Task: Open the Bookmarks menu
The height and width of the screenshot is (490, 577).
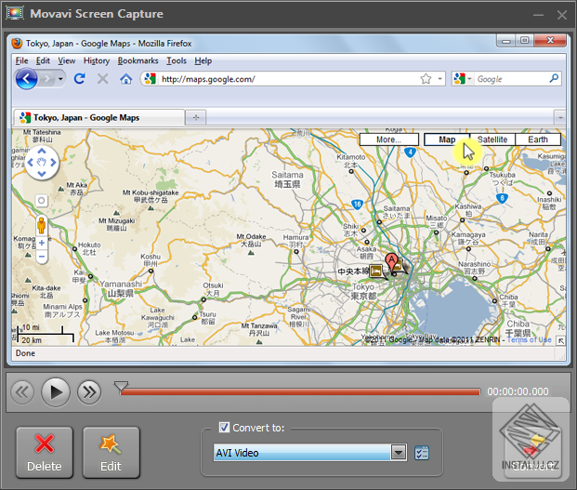Action: tap(138, 60)
